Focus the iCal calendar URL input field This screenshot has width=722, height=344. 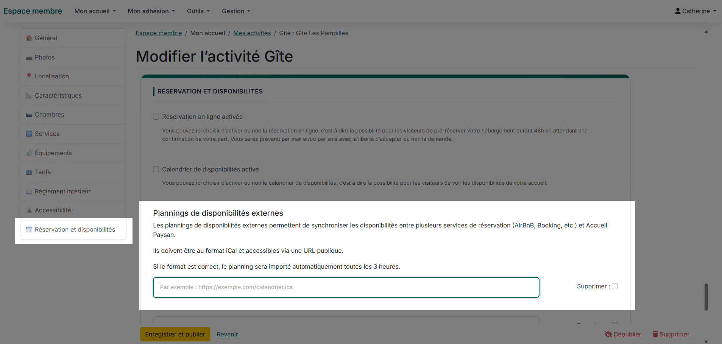346,287
